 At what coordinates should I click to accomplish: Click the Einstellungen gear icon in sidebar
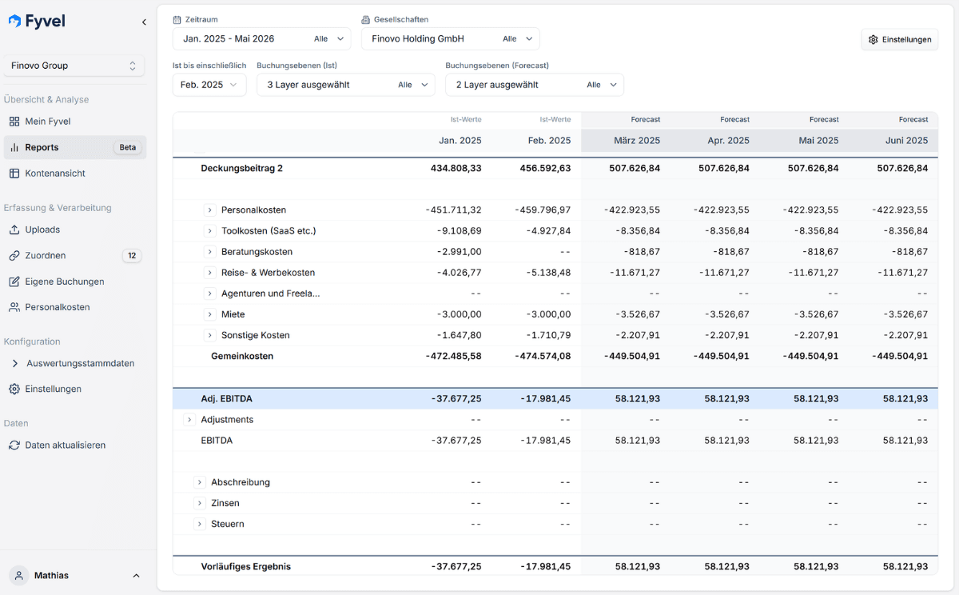[x=14, y=389]
